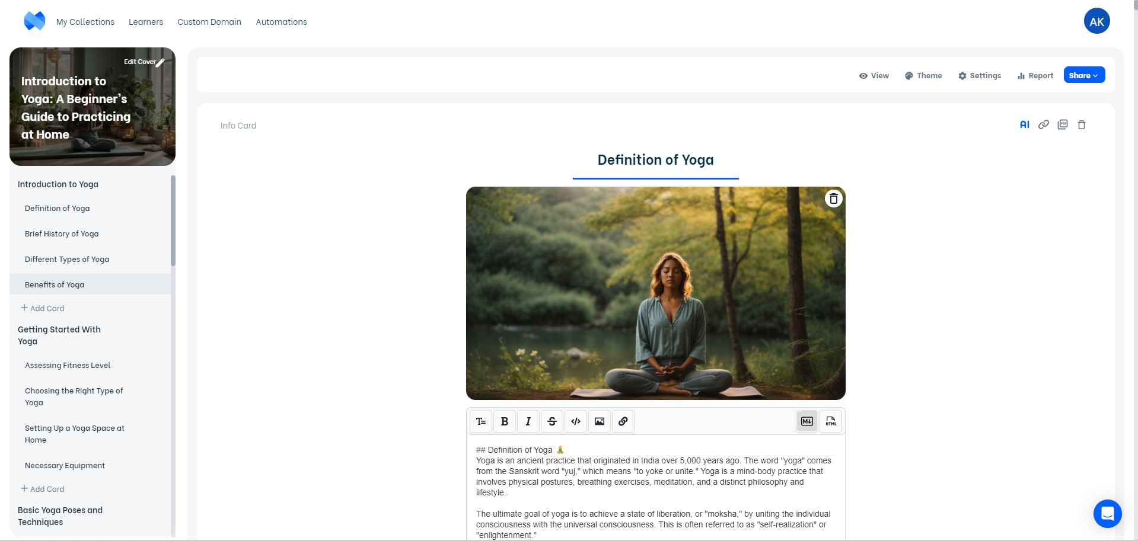Click the AI assistant icon on the card
The width and height of the screenshot is (1138, 541).
(x=1024, y=124)
